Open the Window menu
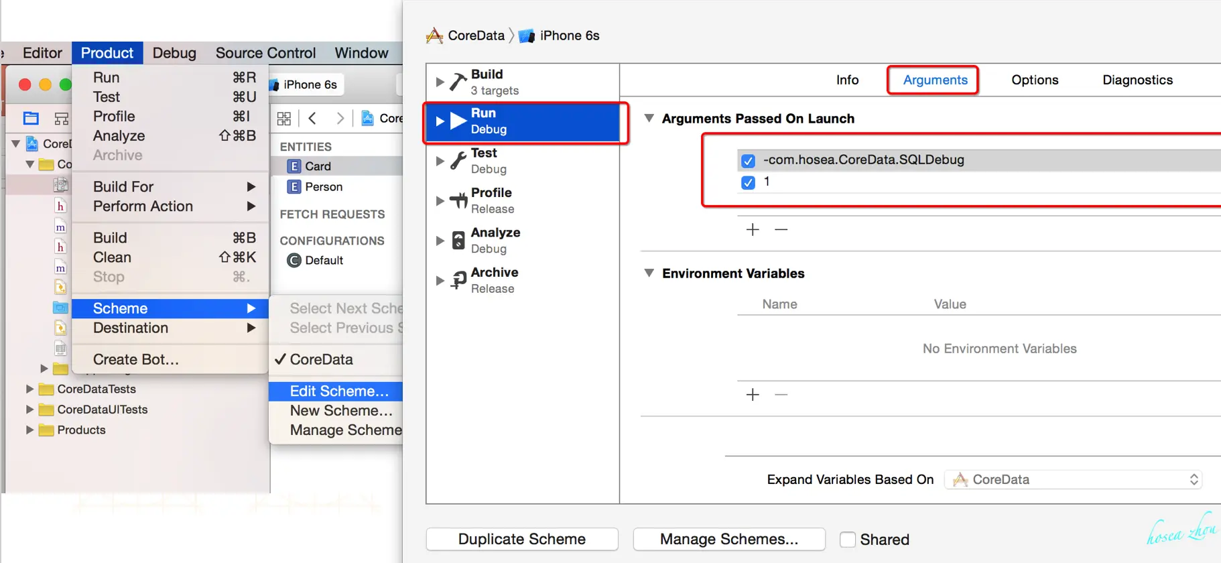1221x563 pixels. pyautogui.click(x=361, y=53)
